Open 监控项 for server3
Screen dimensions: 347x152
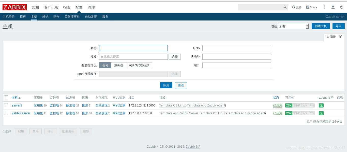[54, 105]
